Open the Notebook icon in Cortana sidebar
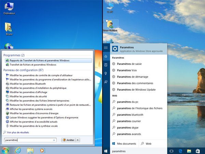205x154 pixels. pyautogui.click(x=106, y=65)
